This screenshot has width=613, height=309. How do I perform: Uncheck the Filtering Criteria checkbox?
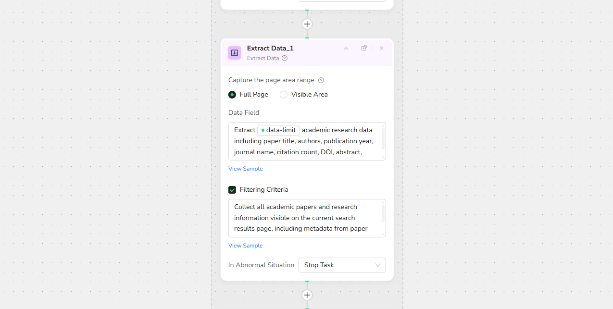click(232, 190)
